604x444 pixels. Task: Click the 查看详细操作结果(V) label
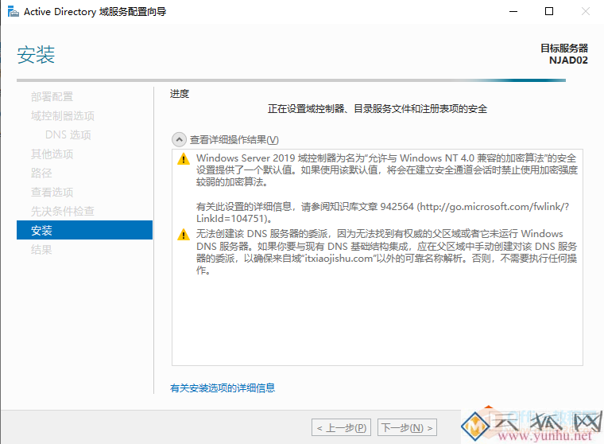[x=234, y=139]
